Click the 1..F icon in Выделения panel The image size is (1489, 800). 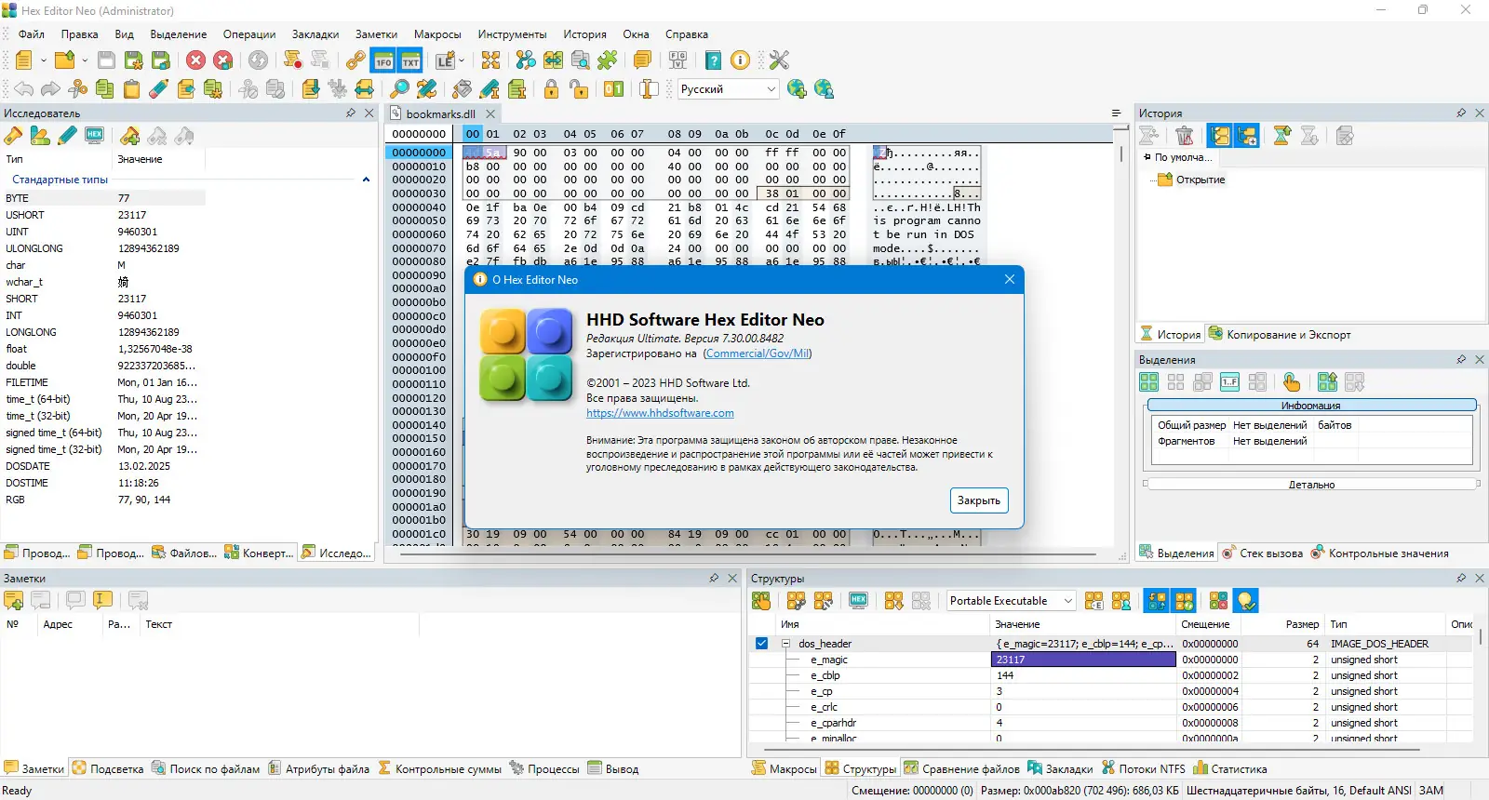[1230, 382]
